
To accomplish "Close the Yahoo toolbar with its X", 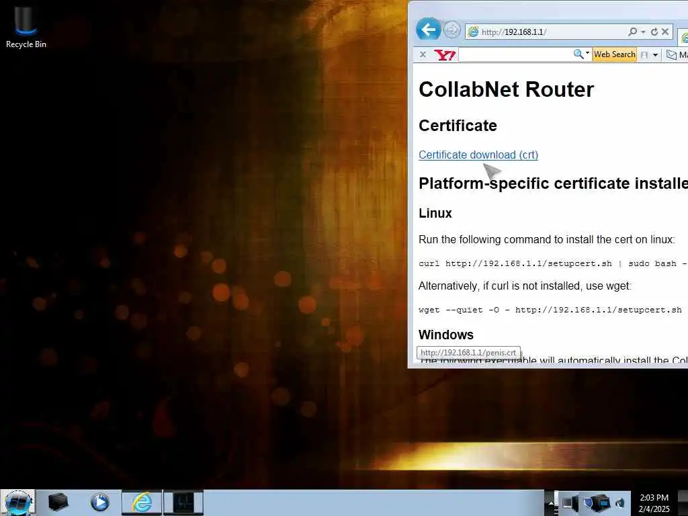I will click(423, 54).
